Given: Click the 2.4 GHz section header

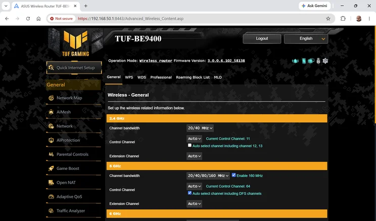Looking at the screenshot, I should coord(217,118).
